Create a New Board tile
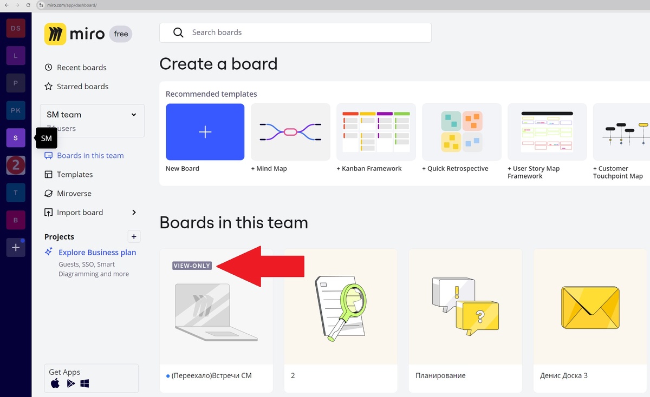650x397 pixels. [x=205, y=132]
